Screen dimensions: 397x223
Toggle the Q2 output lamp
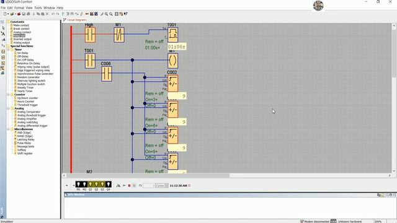pos(97,185)
